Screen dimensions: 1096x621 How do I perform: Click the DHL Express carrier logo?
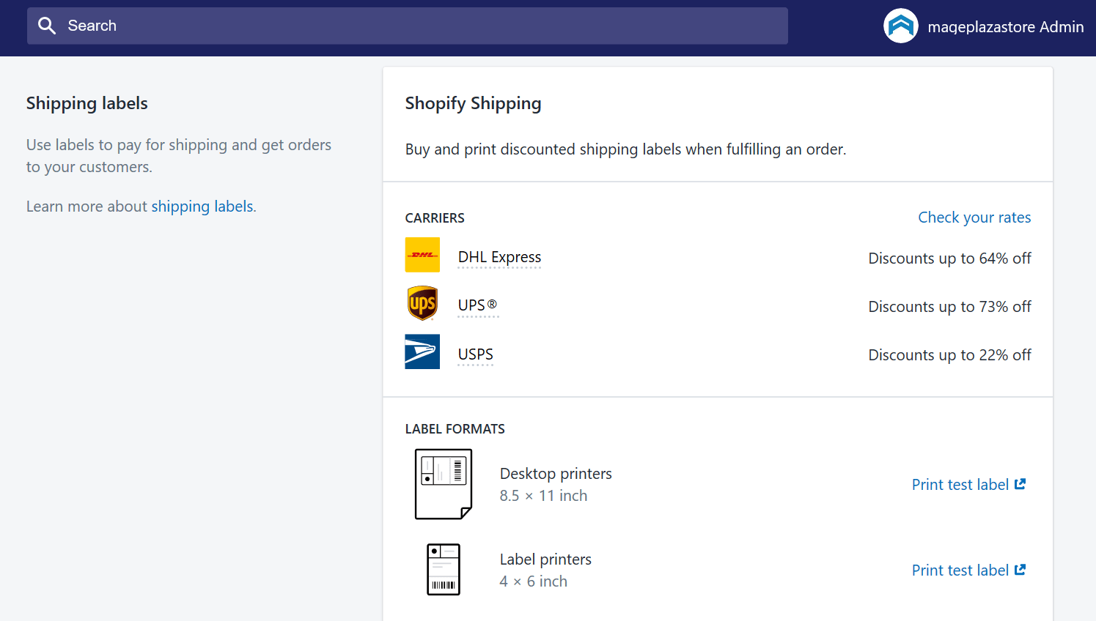tap(422, 255)
